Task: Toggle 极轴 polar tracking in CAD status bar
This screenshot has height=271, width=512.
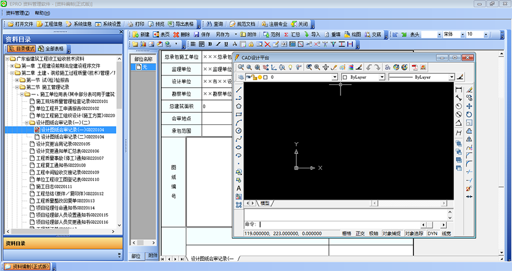Action: pyautogui.click(x=373, y=234)
